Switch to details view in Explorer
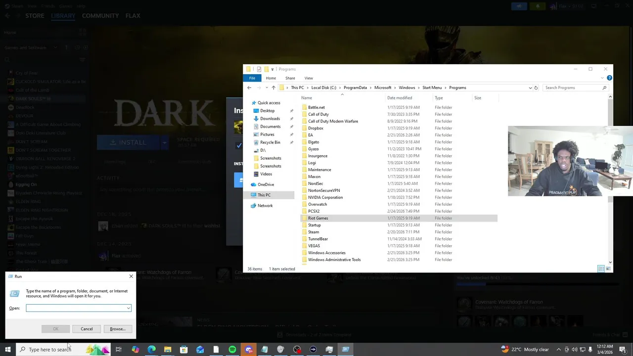 point(601,268)
